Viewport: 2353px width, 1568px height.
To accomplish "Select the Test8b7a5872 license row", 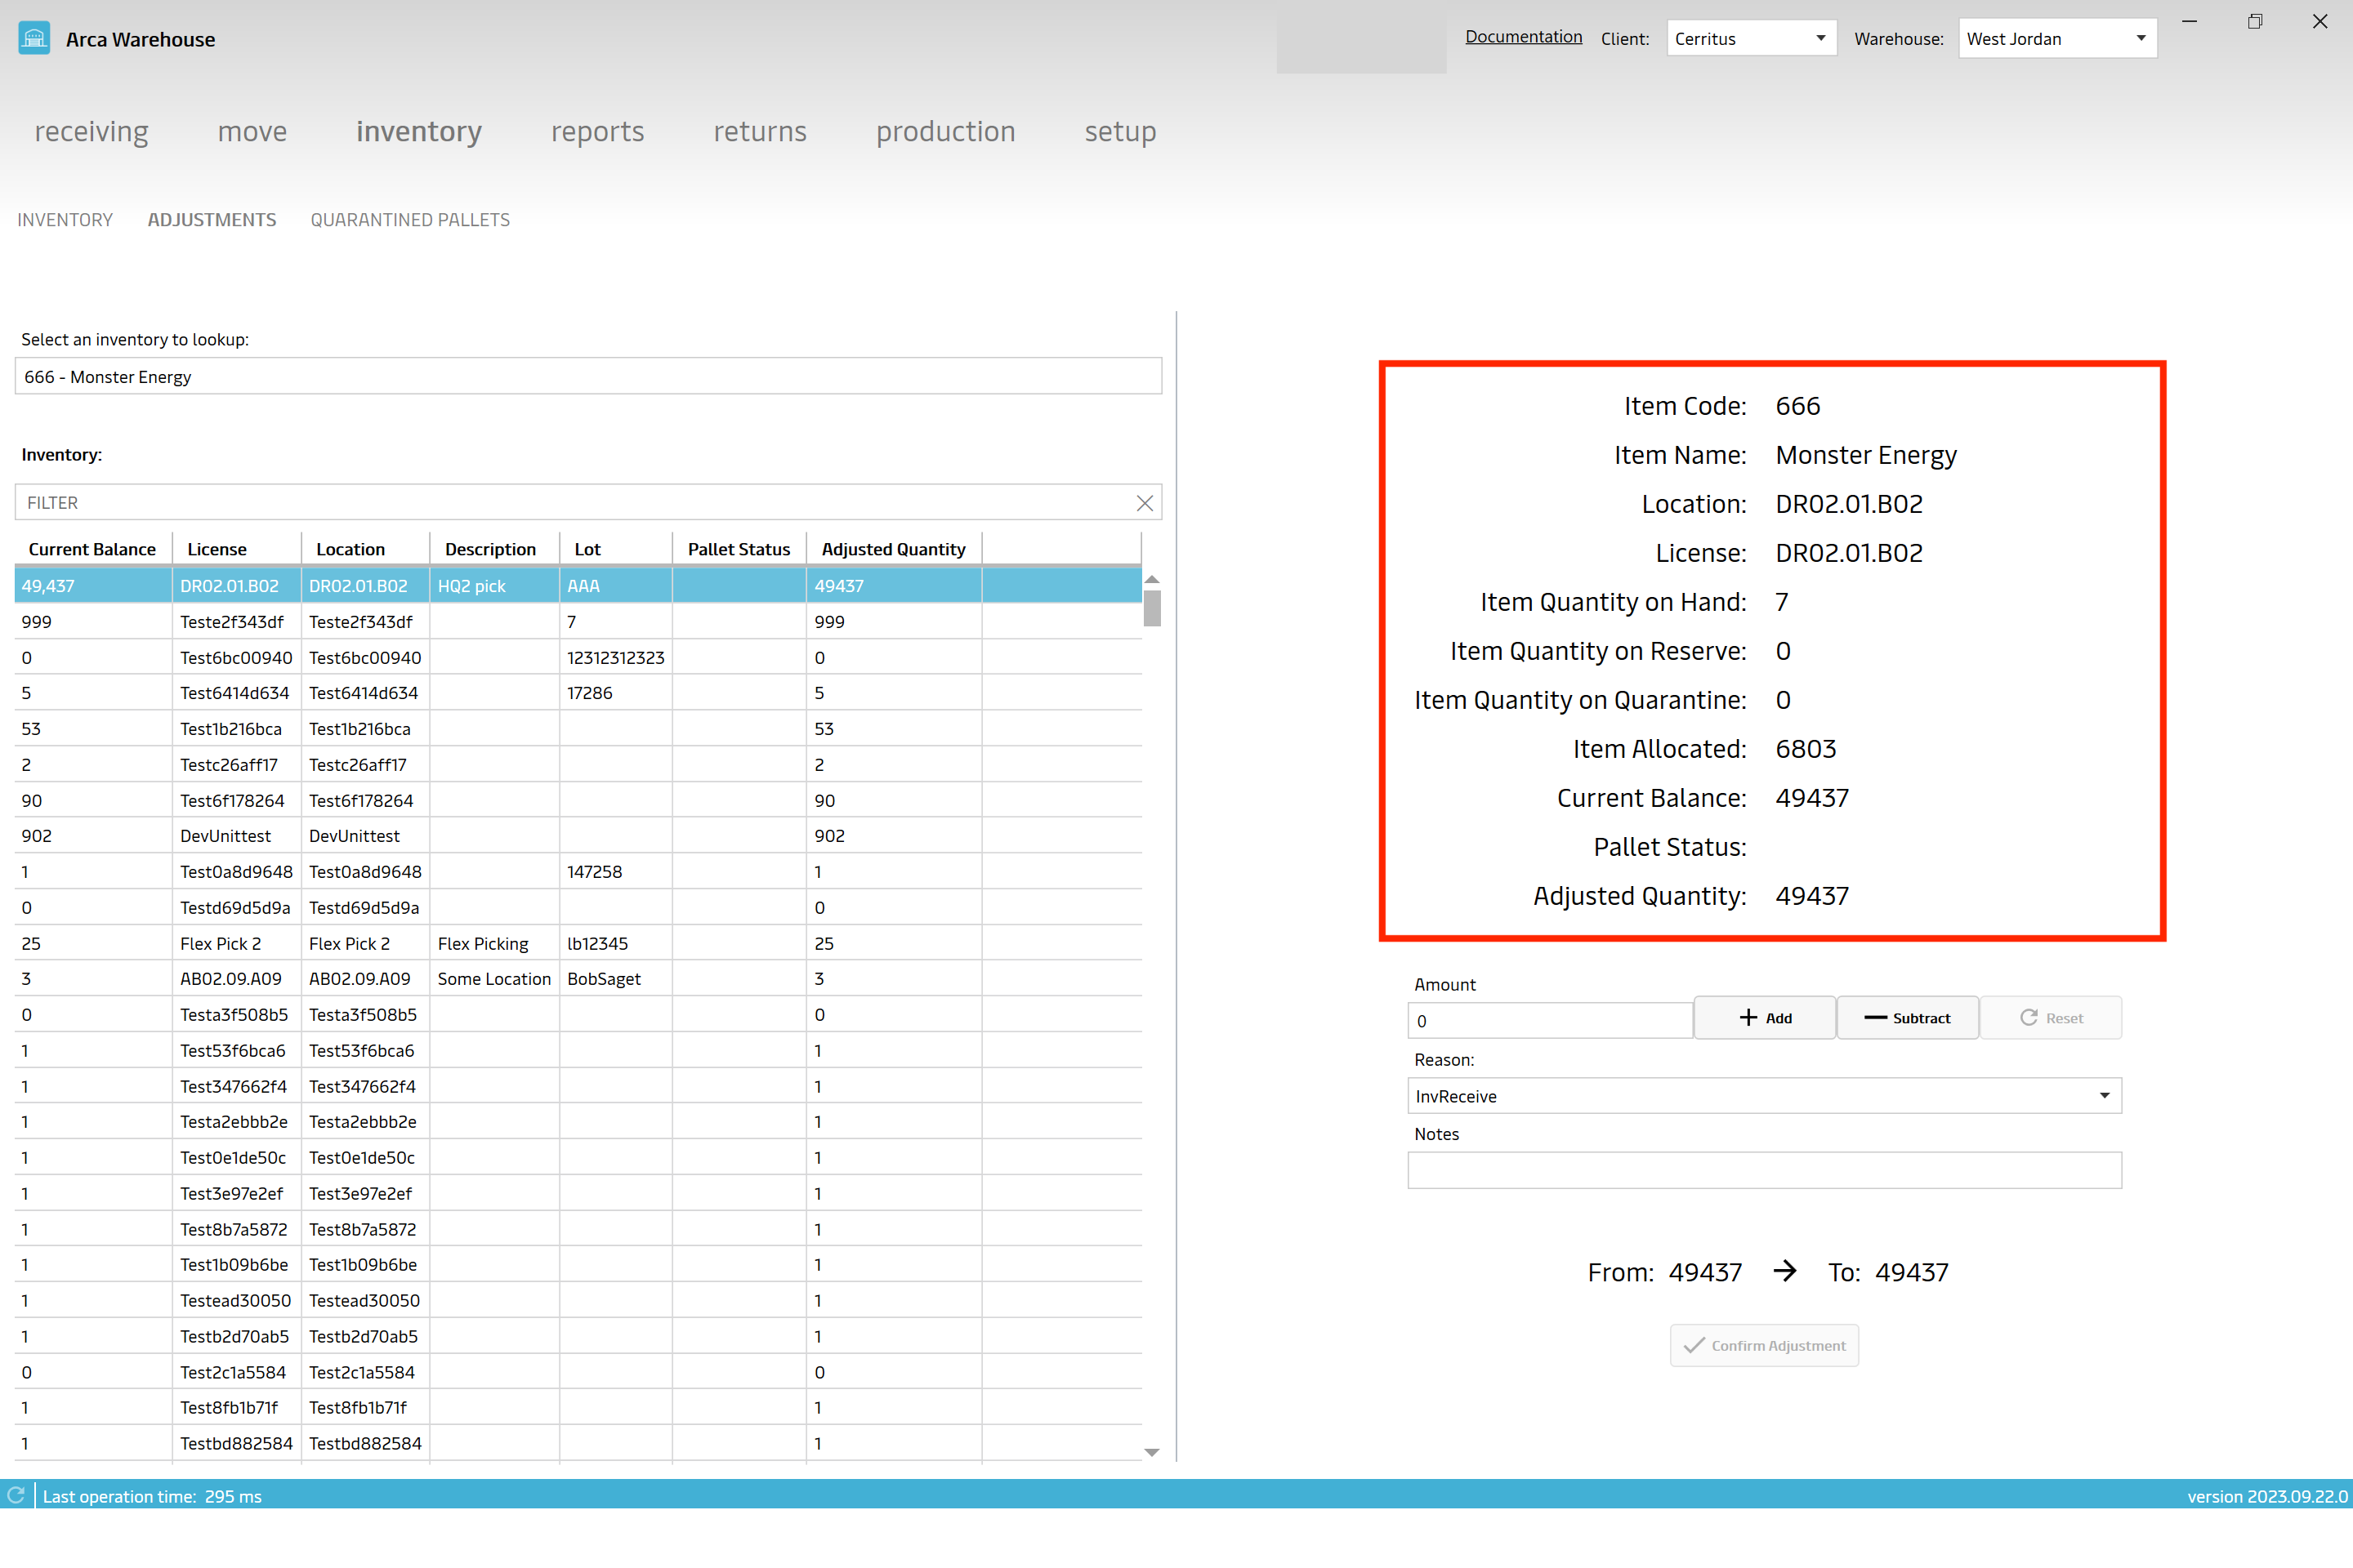I will (578, 1229).
